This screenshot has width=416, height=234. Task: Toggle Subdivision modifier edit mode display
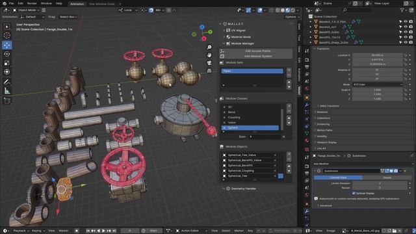click(387, 171)
